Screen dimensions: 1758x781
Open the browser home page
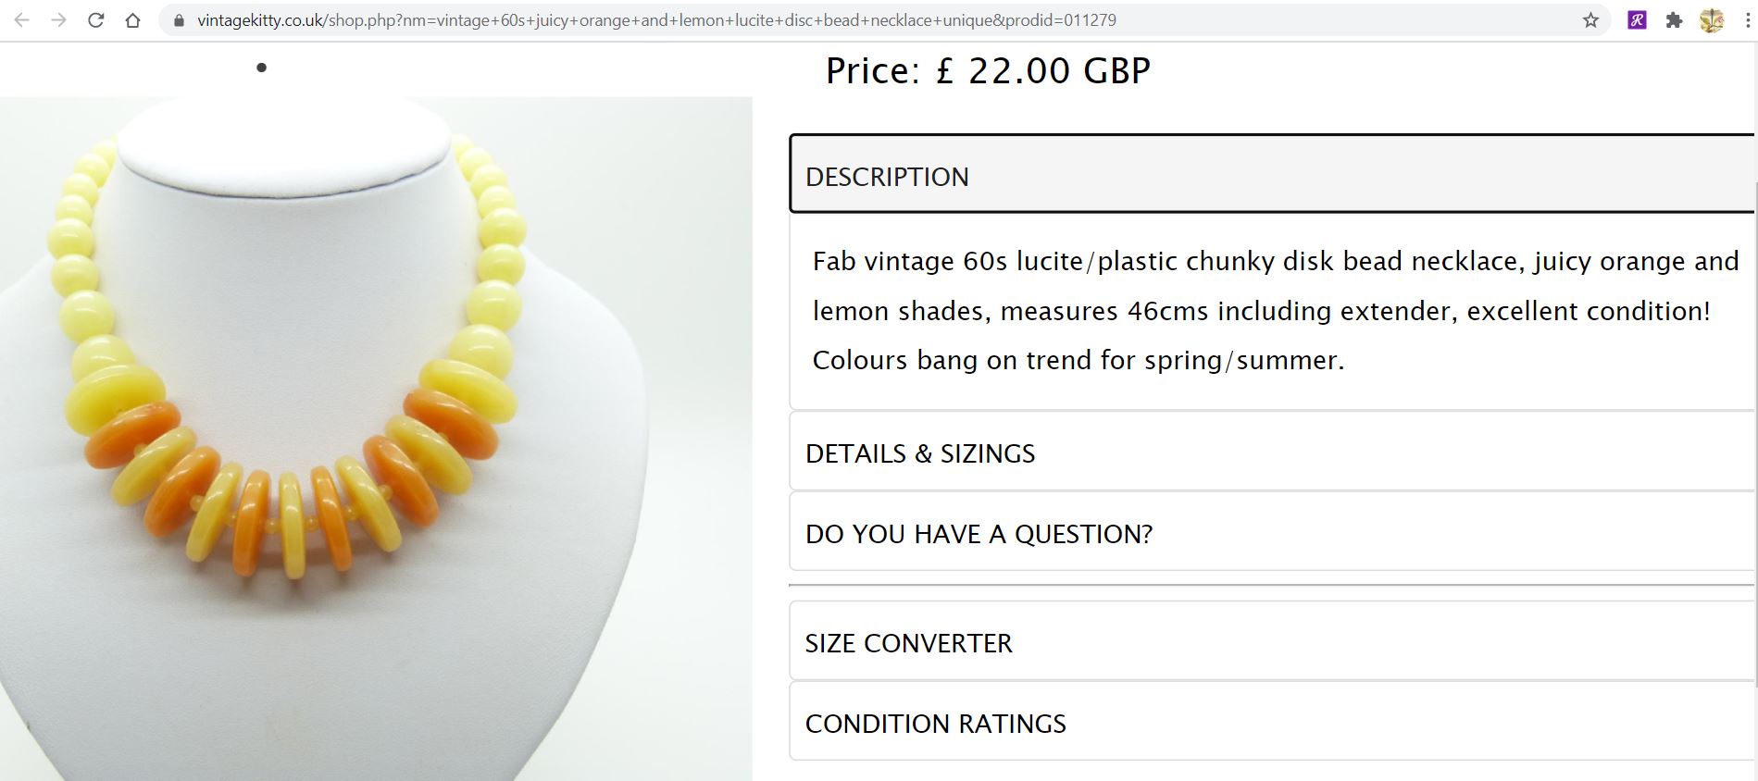pyautogui.click(x=133, y=20)
